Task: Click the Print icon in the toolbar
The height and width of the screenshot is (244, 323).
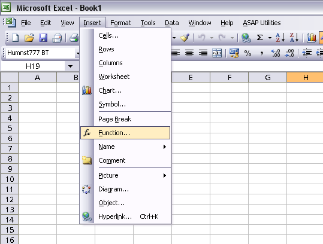Action: point(74,38)
